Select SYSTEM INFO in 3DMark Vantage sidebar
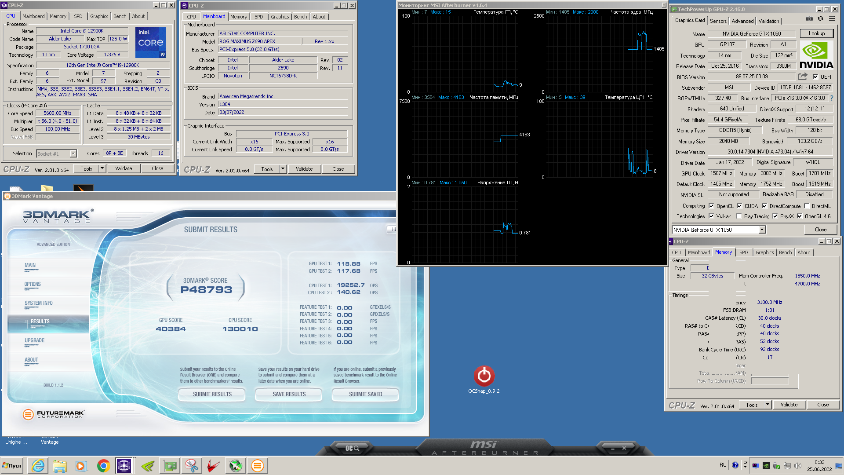 (39, 303)
